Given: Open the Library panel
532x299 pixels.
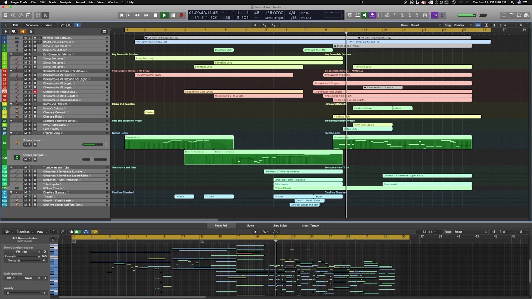Looking at the screenshot, I should pyautogui.click(x=5, y=15).
